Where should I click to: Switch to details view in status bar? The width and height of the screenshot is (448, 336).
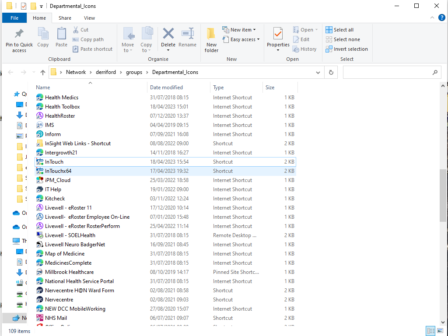(430, 331)
